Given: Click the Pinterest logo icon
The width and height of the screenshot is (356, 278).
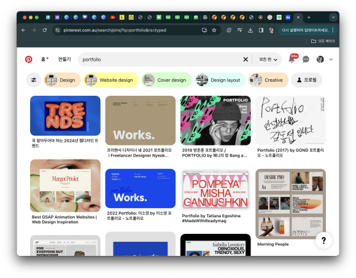Looking at the screenshot, I should pyautogui.click(x=29, y=60).
